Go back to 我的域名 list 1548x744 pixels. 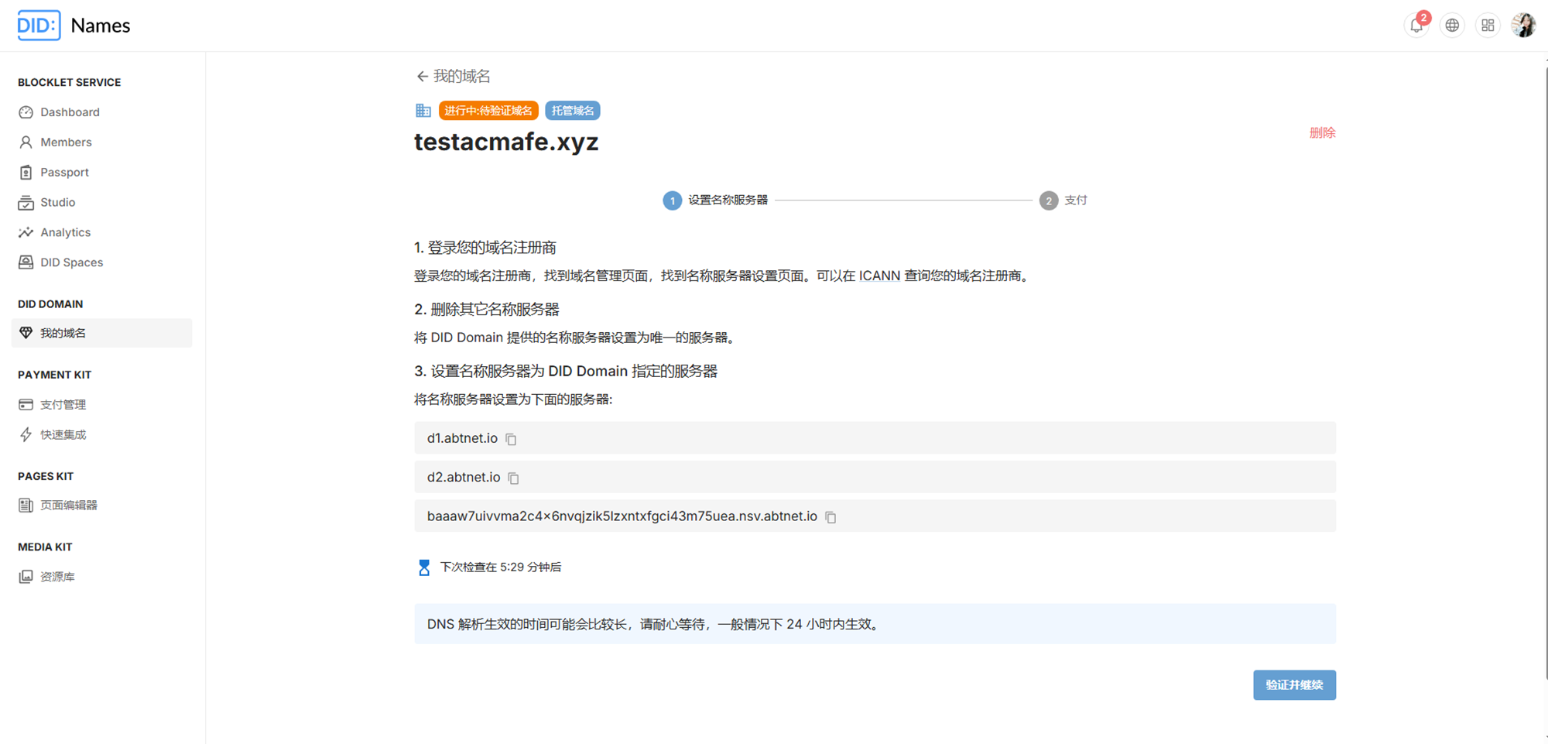[x=453, y=76]
